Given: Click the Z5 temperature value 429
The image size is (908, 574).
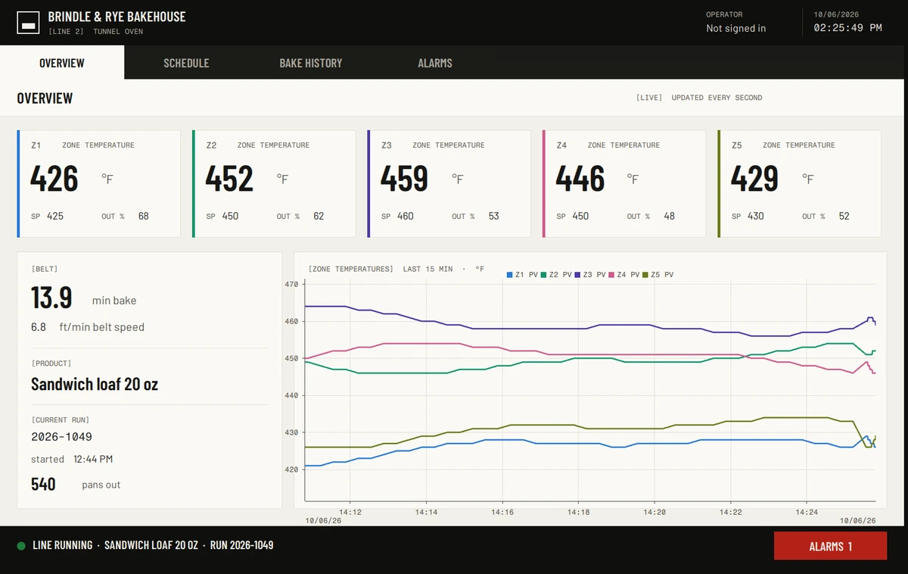Looking at the screenshot, I should coord(755,179).
